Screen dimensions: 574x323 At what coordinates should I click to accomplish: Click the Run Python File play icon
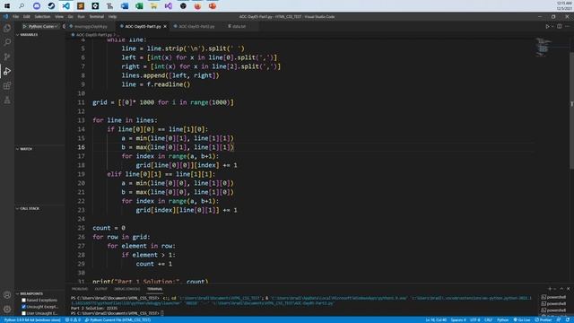[x=547, y=26]
